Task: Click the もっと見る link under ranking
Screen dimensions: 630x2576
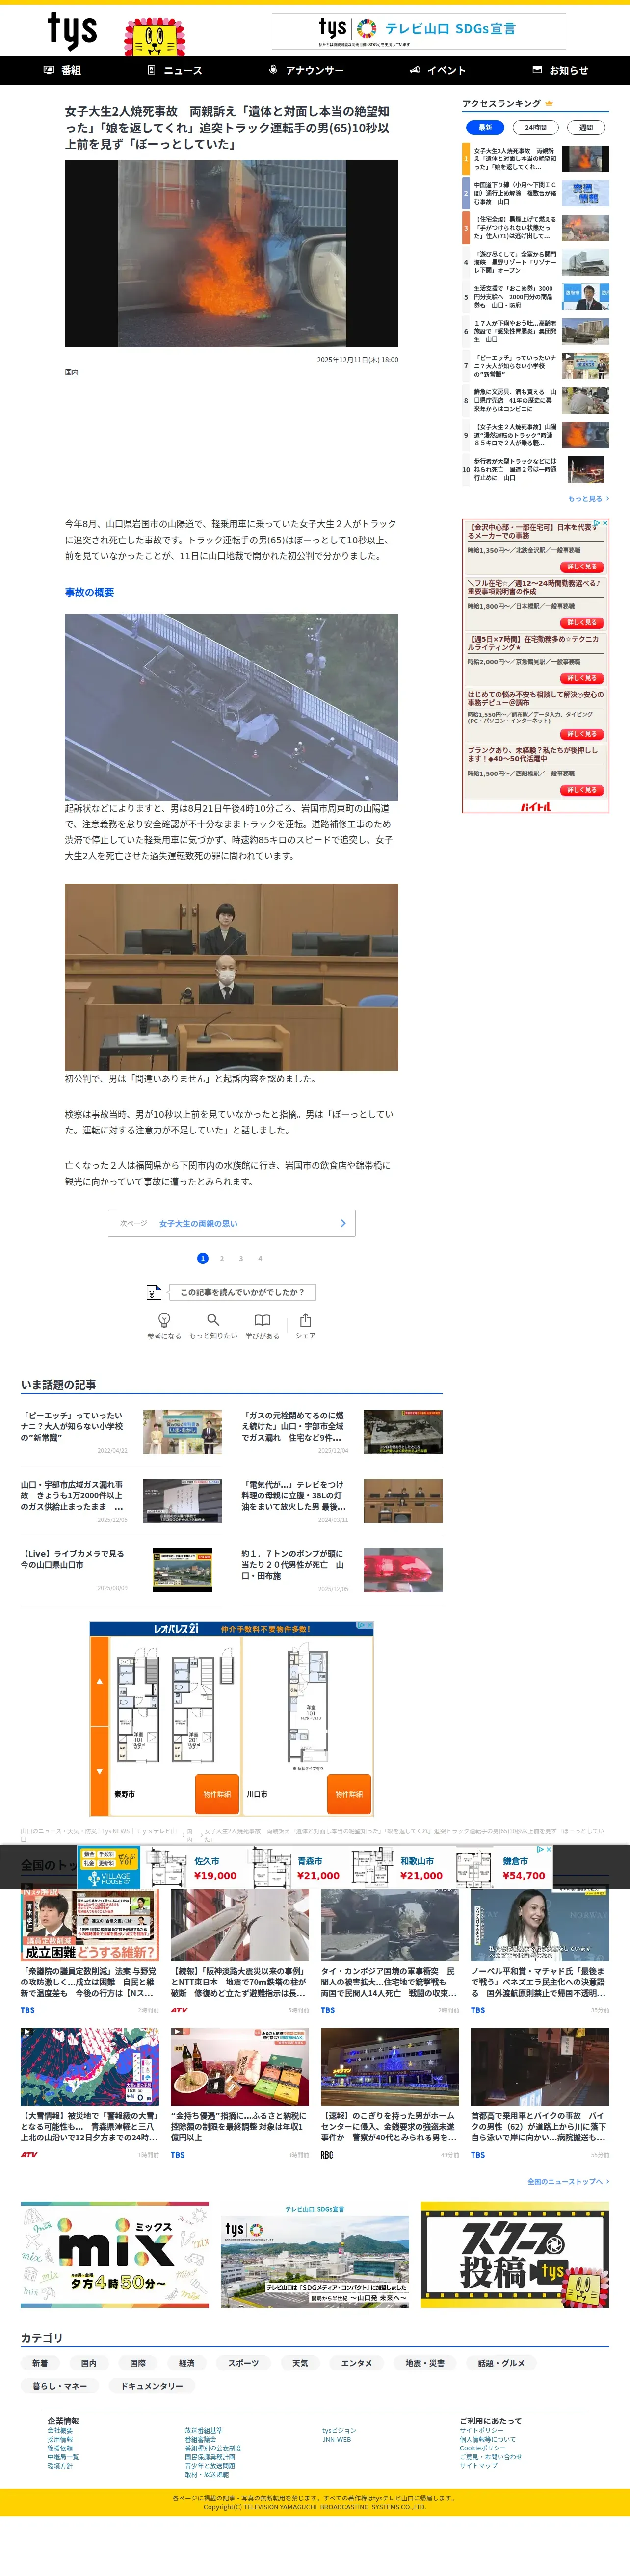Action: [x=588, y=498]
